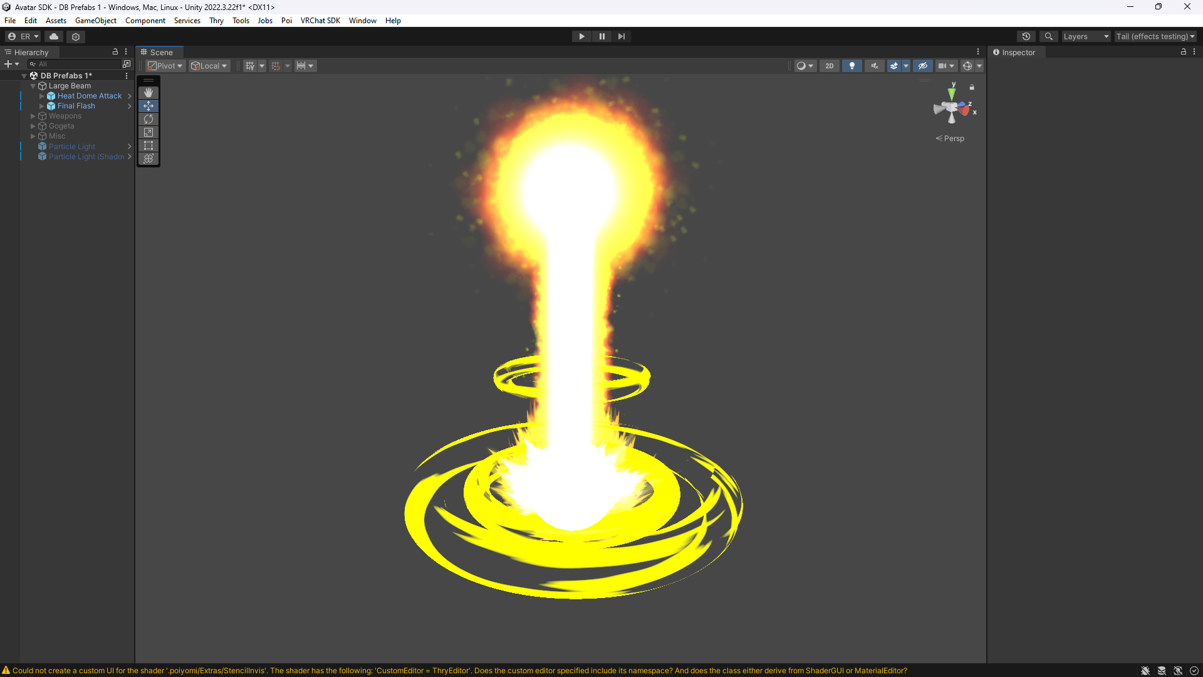Open the search window in the top toolbar
This screenshot has width=1203, height=677.
click(1048, 36)
